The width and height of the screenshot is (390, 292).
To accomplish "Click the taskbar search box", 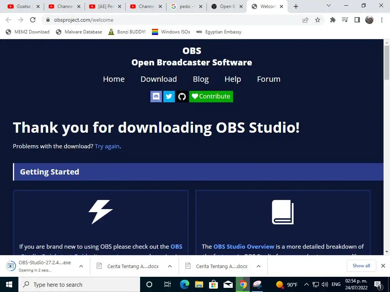I will click(79, 284).
